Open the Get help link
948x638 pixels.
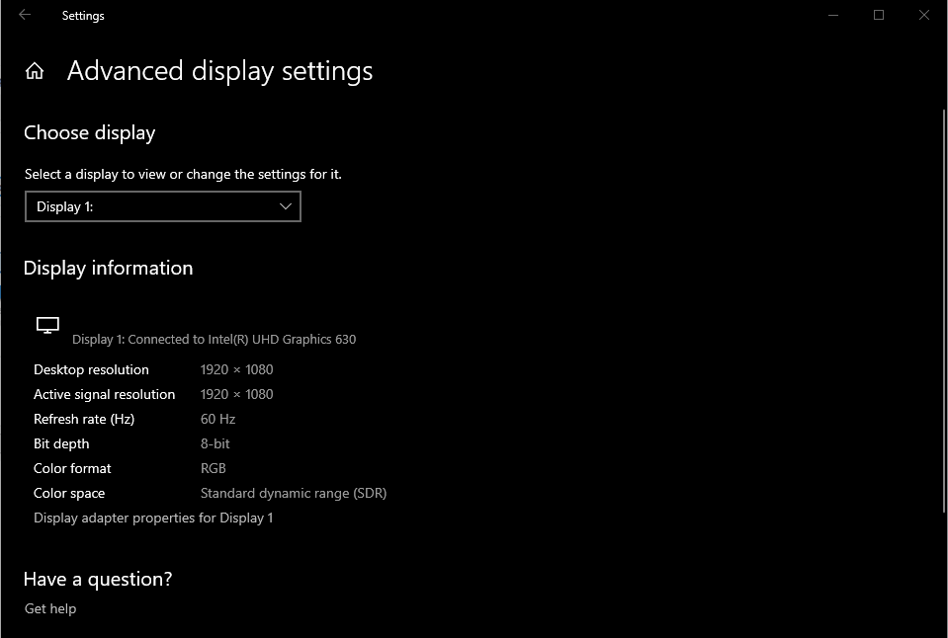[50, 608]
